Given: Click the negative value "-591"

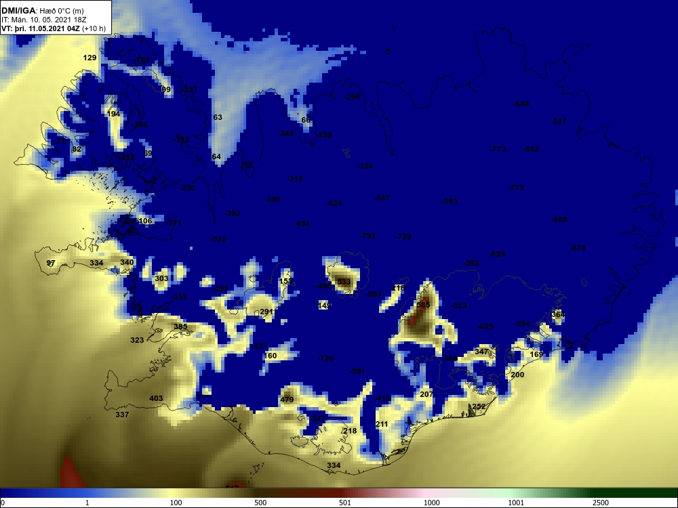Looking at the screenshot, I should 357,371.
